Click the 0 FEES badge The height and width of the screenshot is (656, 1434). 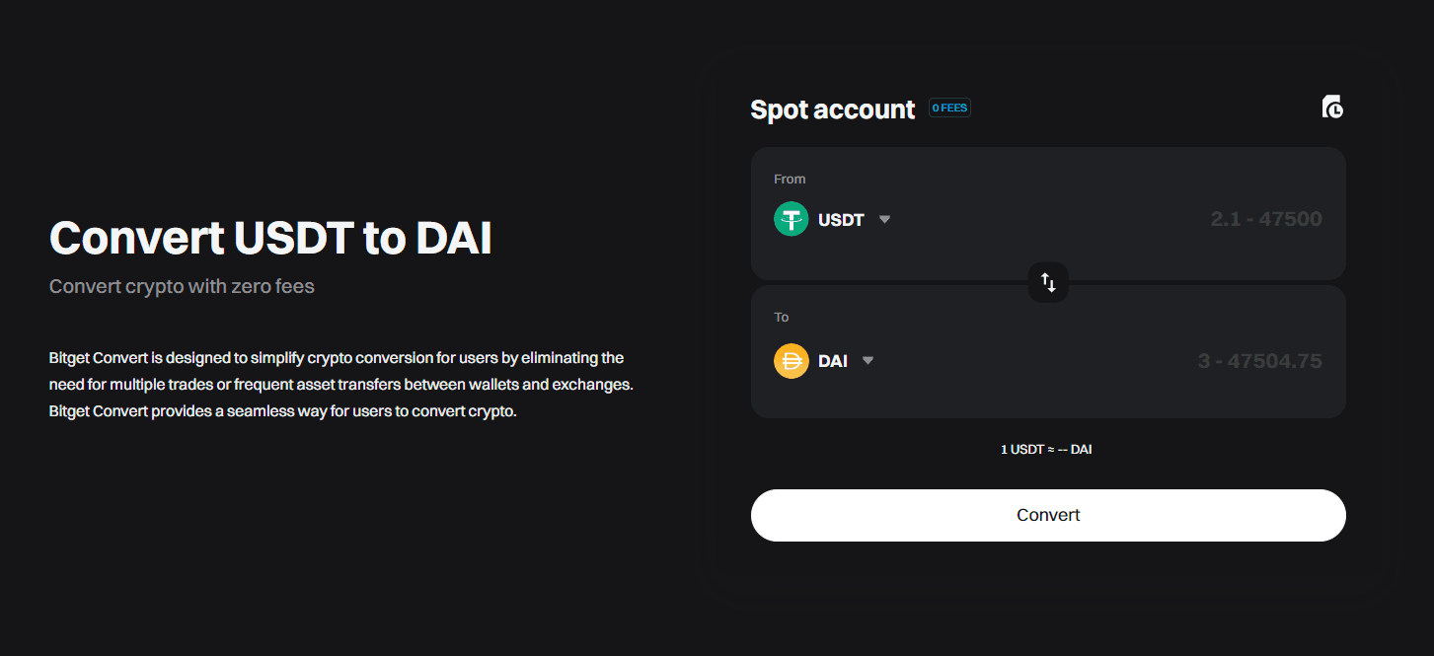[949, 109]
